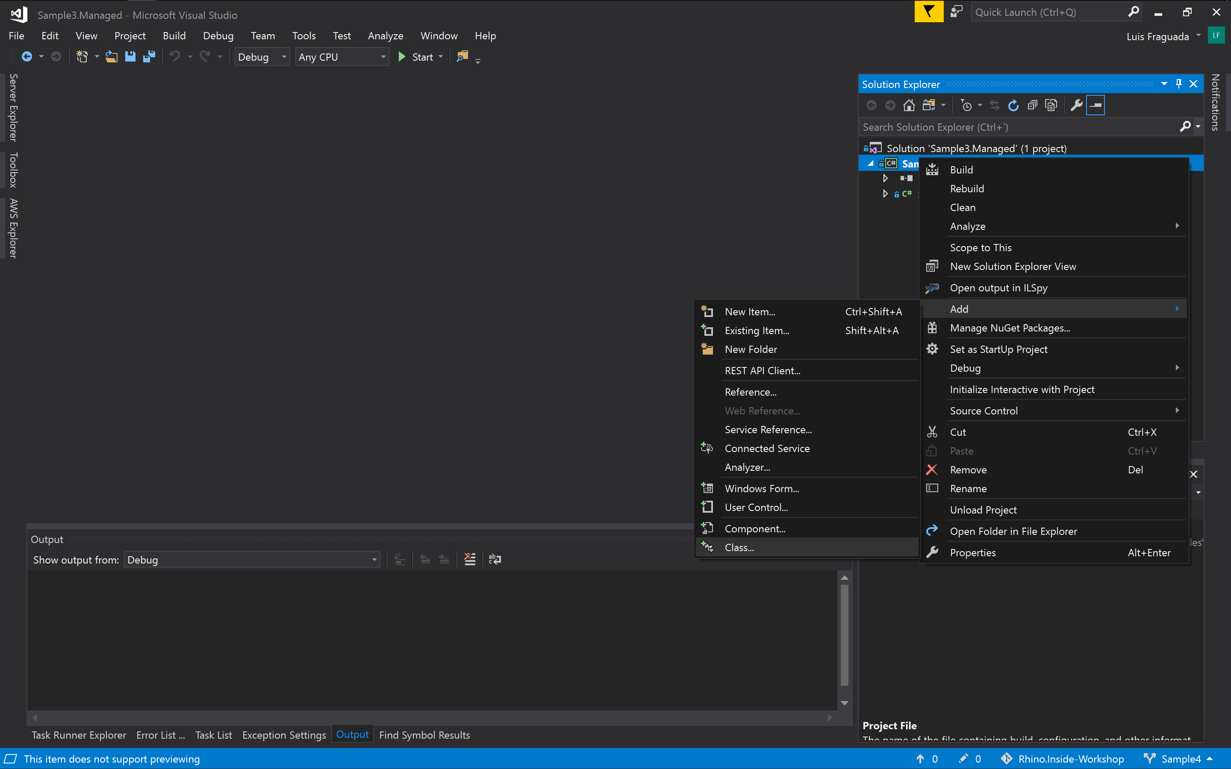The height and width of the screenshot is (769, 1231).
Task: Toggle auto-hide pin on Solution Explorer
Action: click(x=1178, y=84)
